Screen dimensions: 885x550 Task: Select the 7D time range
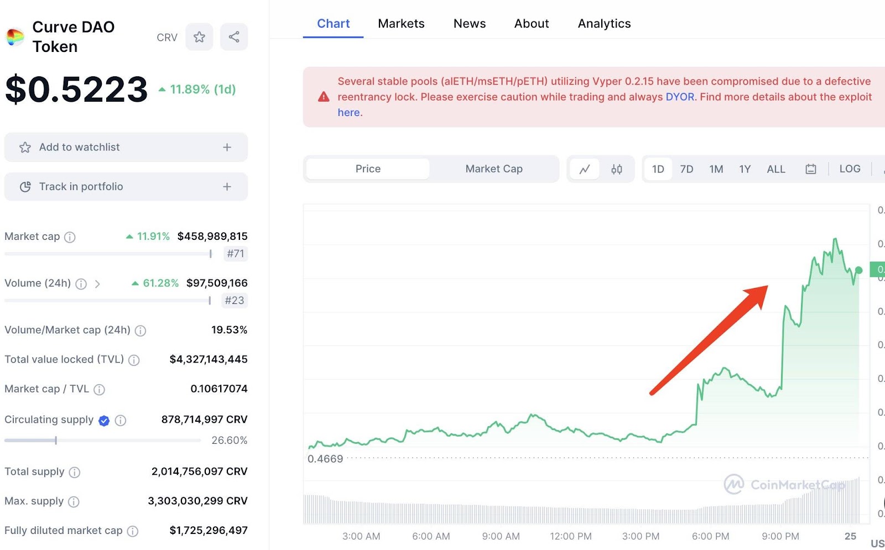coord(686,169)
